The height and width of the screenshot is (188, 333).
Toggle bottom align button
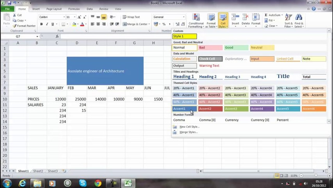[x=104, y=17]
